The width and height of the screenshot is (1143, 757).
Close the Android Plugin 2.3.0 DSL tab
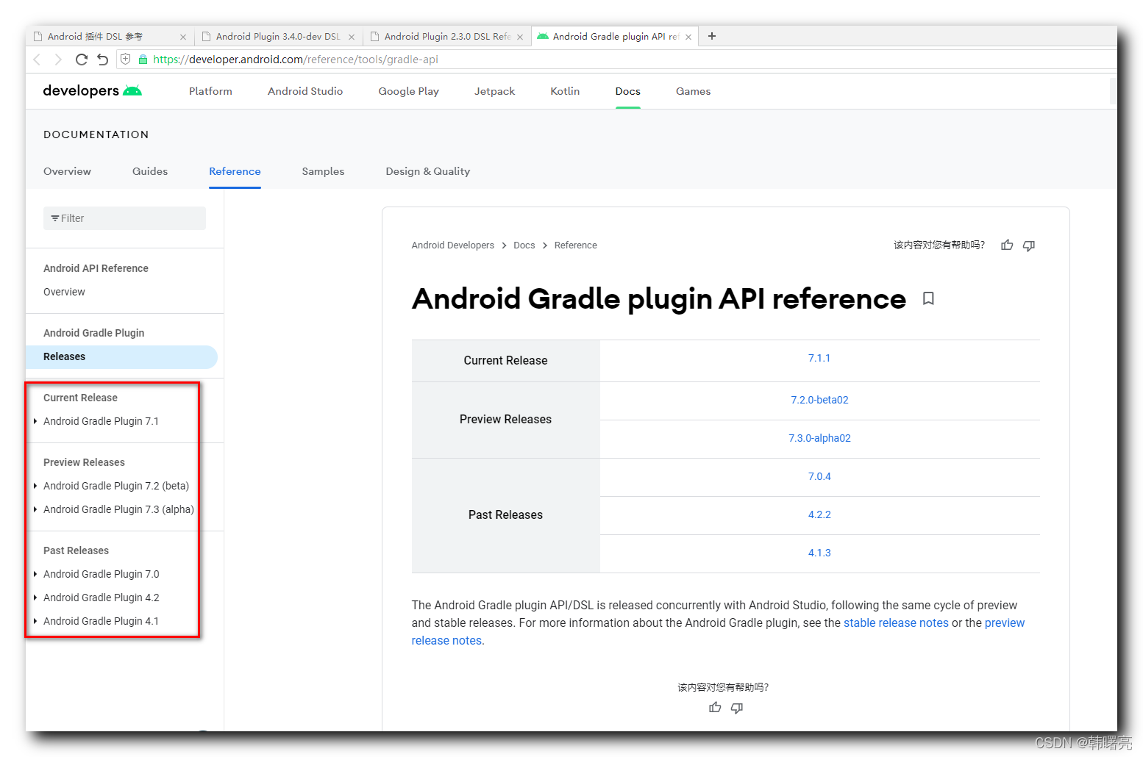tap(520, 37)
